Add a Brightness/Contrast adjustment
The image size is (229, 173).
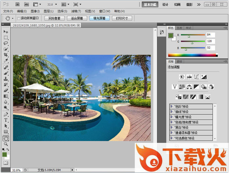click(182, 77)
